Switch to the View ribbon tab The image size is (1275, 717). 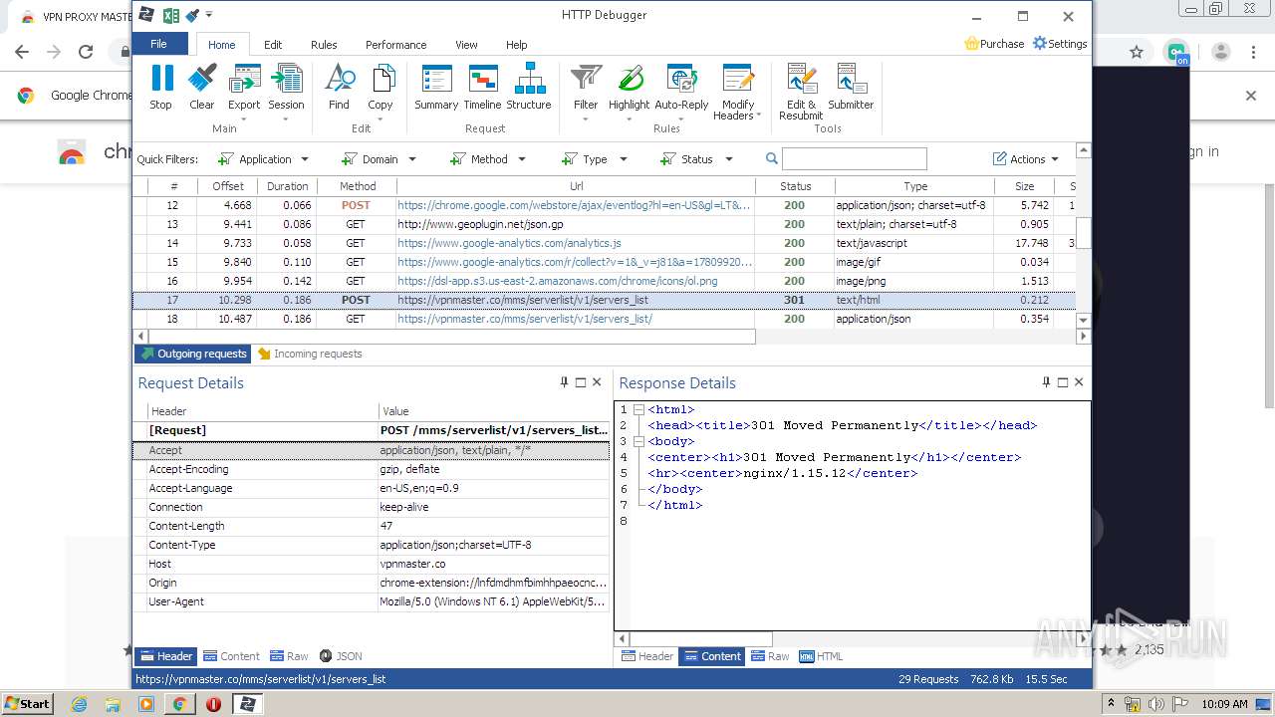coord(466,45)
